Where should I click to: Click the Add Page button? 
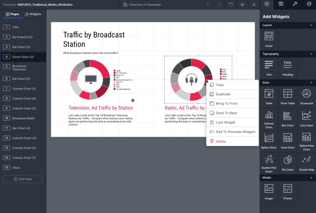click(23, 179)
